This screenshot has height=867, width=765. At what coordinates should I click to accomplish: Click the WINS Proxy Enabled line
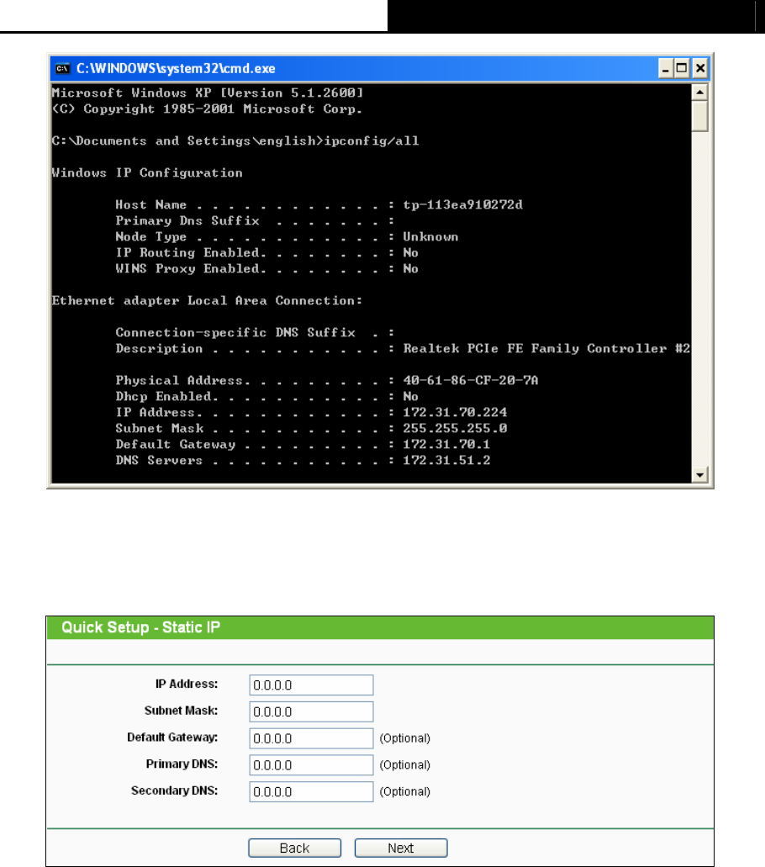click(267, 269)
